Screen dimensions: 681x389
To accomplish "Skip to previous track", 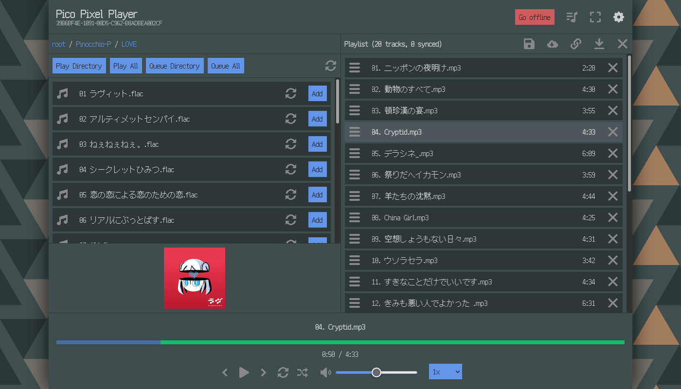I will (225, 372).
